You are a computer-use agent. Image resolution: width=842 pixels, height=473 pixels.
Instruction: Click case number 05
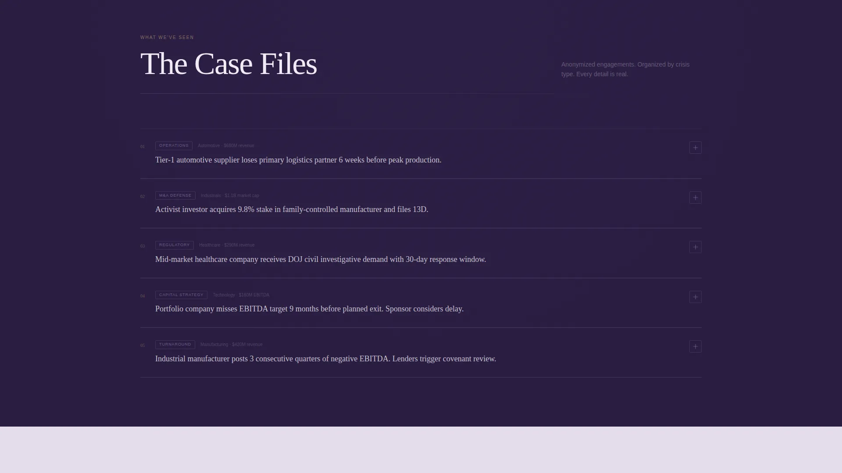tap(143, 346)
